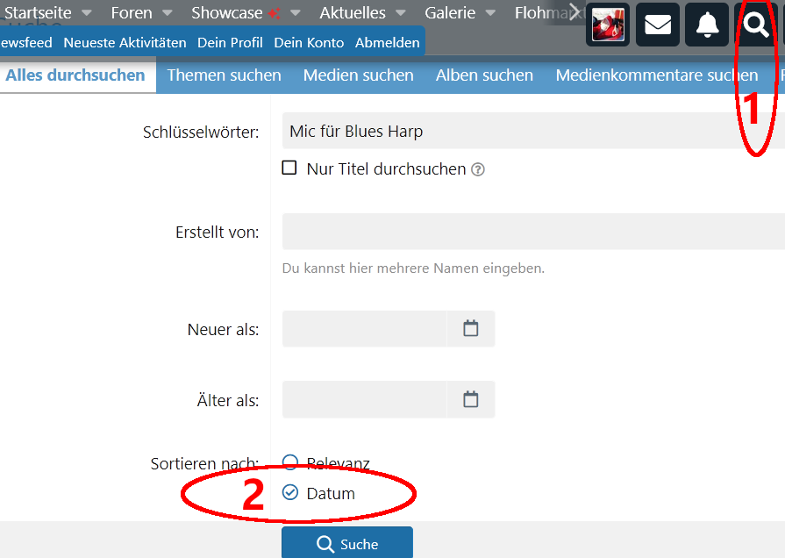Click the navigation scroll-right arrow
The height and width of the screenshot is (558, 785).
pyautogui.click(x=574, y=12)
